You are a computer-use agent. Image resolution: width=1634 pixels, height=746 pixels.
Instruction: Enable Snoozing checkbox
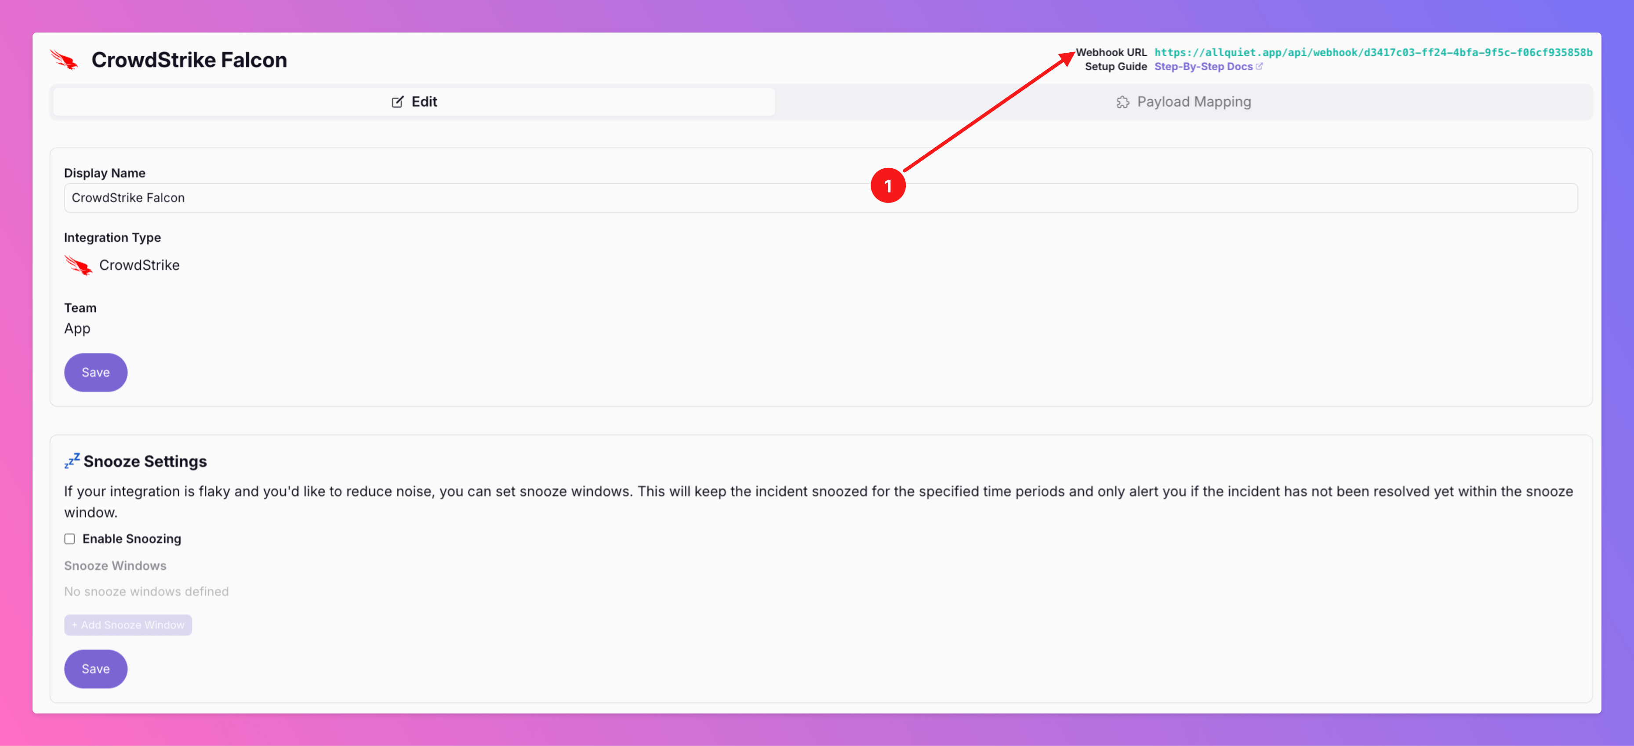click(70, 539)
